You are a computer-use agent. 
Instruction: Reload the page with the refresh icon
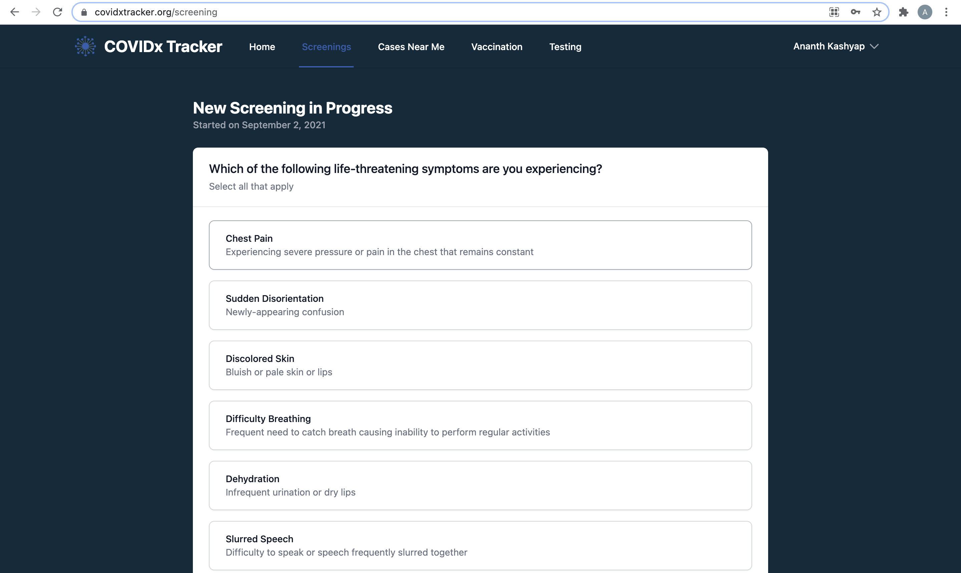(57, 12)
